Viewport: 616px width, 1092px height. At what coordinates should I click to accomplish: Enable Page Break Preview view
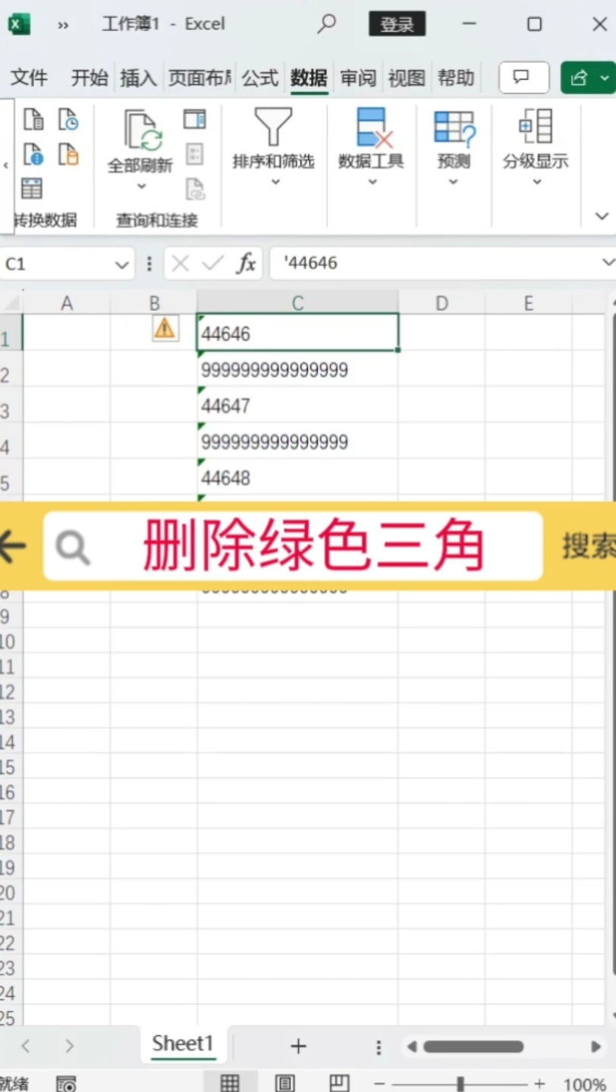[x=339, y=1082]
